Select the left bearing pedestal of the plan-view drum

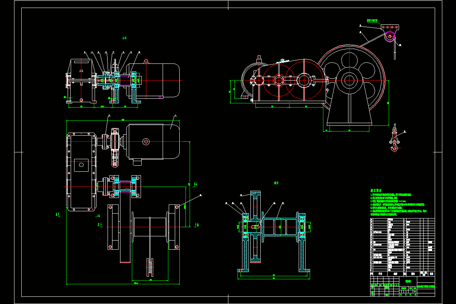[112, 227]
